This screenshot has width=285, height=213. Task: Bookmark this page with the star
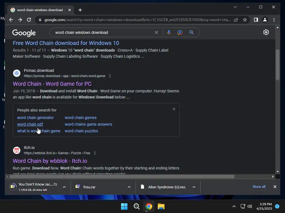coord(245,20)
